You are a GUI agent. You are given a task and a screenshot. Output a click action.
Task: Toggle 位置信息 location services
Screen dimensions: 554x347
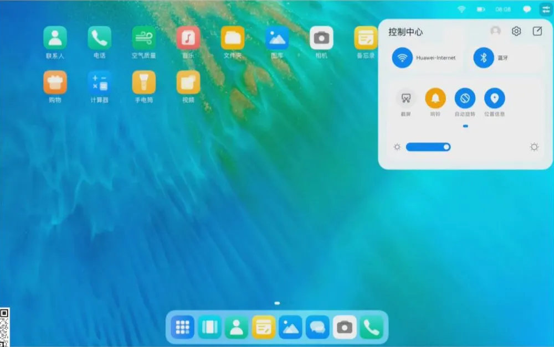click(x=495, y=98)
